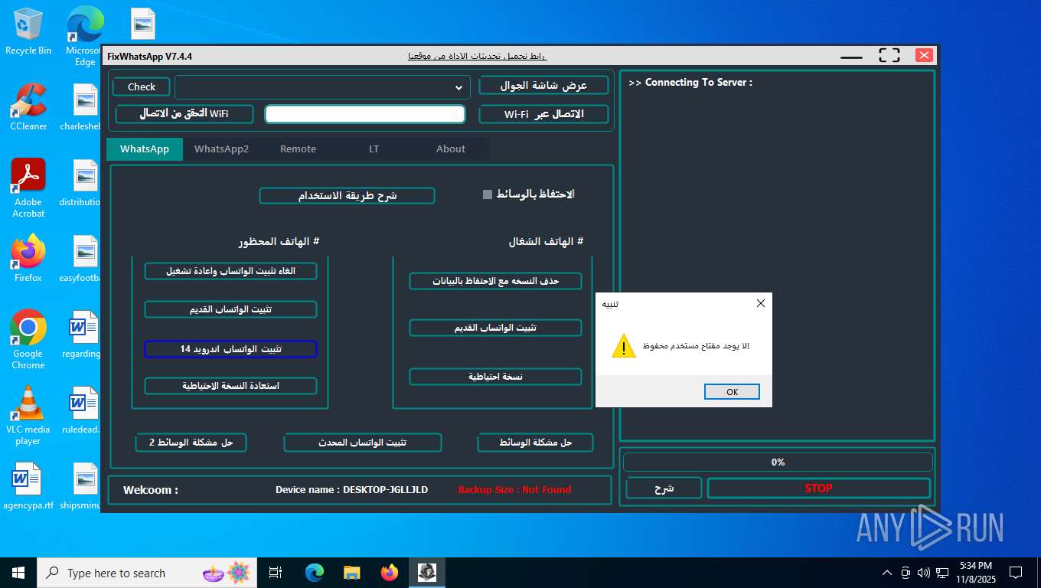Click استعادة النسخة الاحتياطية button
The image size is (1041, 588).
click(230, 386)
